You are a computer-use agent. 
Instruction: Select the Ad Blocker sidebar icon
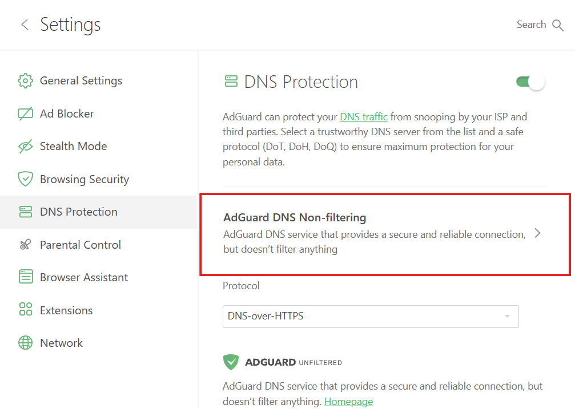[x=25, y=113]
